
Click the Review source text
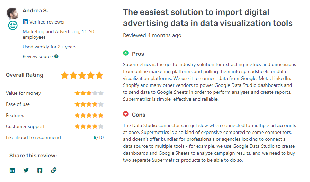pos(37,56)
